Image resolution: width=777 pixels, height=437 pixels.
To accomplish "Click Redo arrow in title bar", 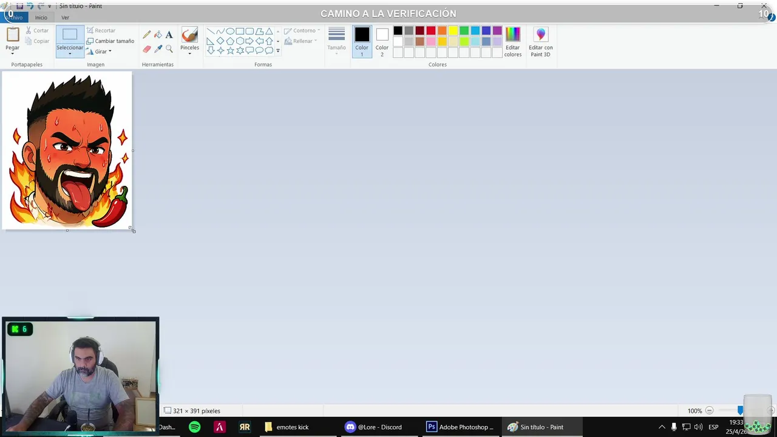I will (41, 5).
